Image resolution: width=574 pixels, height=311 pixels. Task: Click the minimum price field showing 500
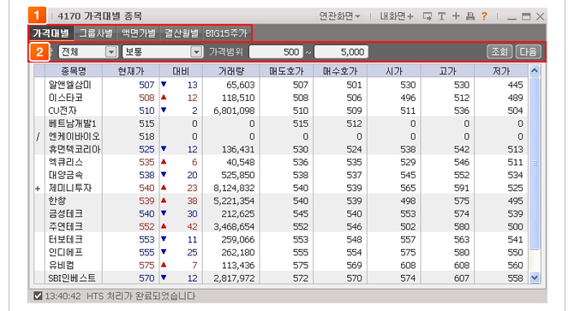[276, 52]
